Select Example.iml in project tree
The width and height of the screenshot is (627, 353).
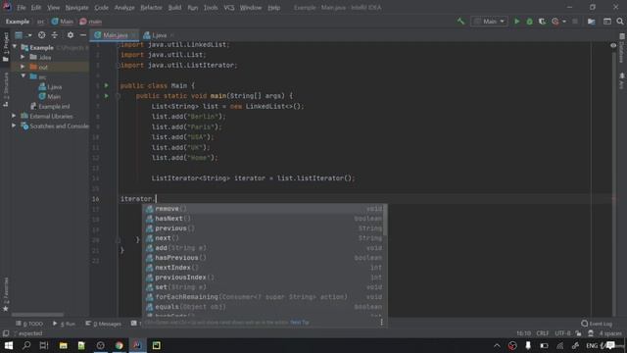pyautogui.click(x=50, y=107)
